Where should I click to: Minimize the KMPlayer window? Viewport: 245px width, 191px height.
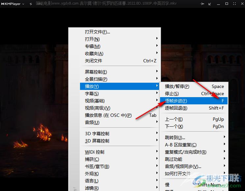218,4
